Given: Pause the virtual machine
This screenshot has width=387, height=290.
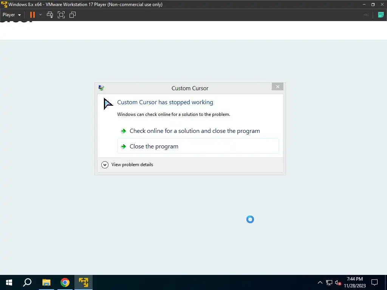Looking at the screenshot, I should coord(33,15).
